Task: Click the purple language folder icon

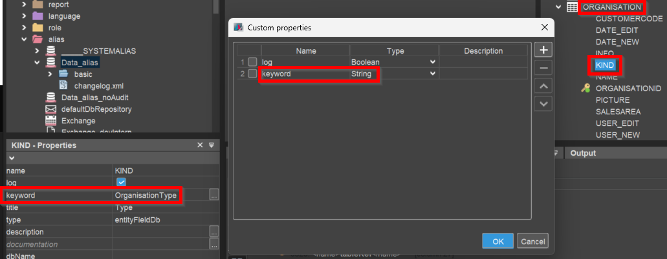Action: [x=38, y=16]
